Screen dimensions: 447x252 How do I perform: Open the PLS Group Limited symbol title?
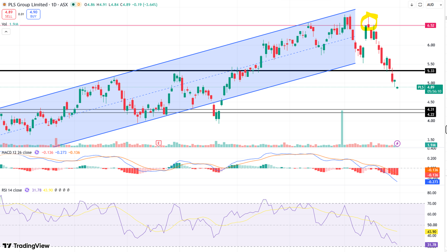pos(38,4)
